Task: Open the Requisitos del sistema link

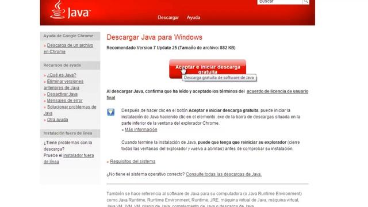Action: 133,162
